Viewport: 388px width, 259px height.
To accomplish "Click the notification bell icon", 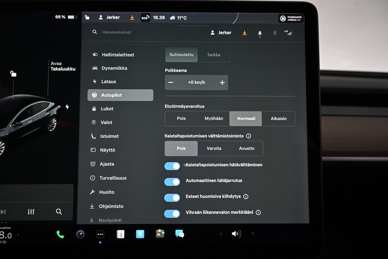I will coord(260,33).
